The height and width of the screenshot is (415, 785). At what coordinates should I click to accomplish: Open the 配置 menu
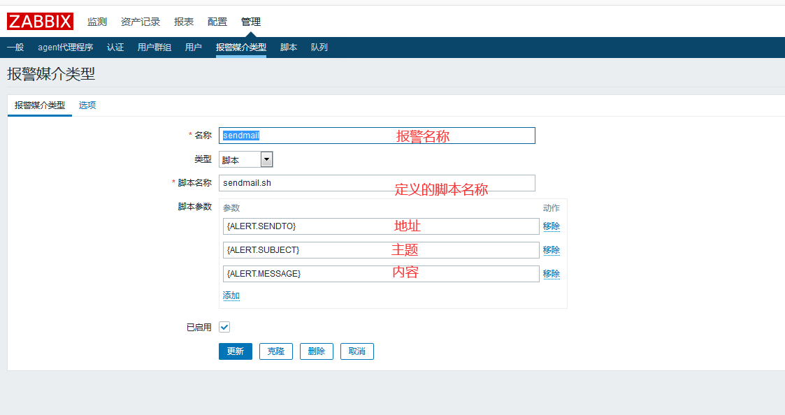217,22
